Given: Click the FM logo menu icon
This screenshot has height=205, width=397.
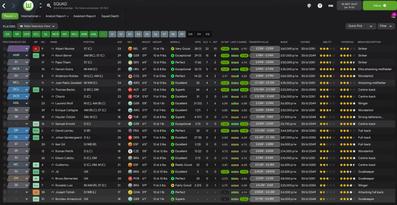Looking at the screenshot, I should [x=331, y=6].
